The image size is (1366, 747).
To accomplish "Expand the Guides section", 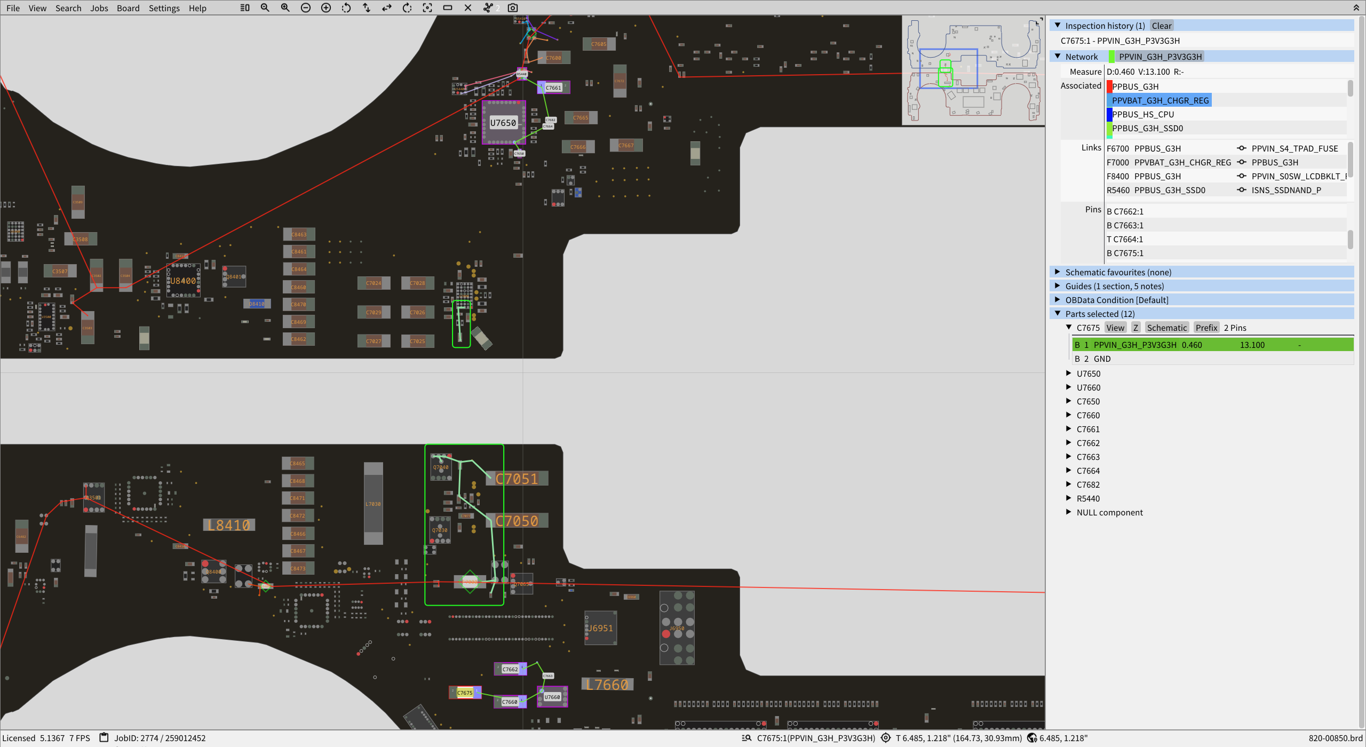I will click(1058, 286).
